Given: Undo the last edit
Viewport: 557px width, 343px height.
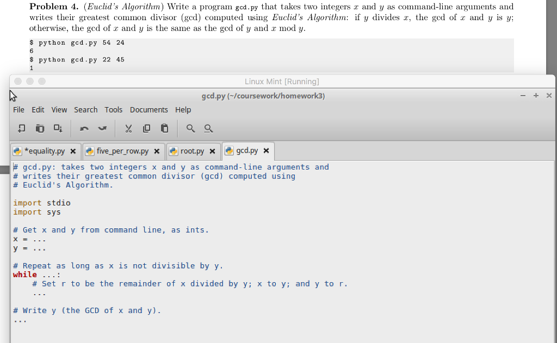Looking at the screenshot, I should [84, 128].
